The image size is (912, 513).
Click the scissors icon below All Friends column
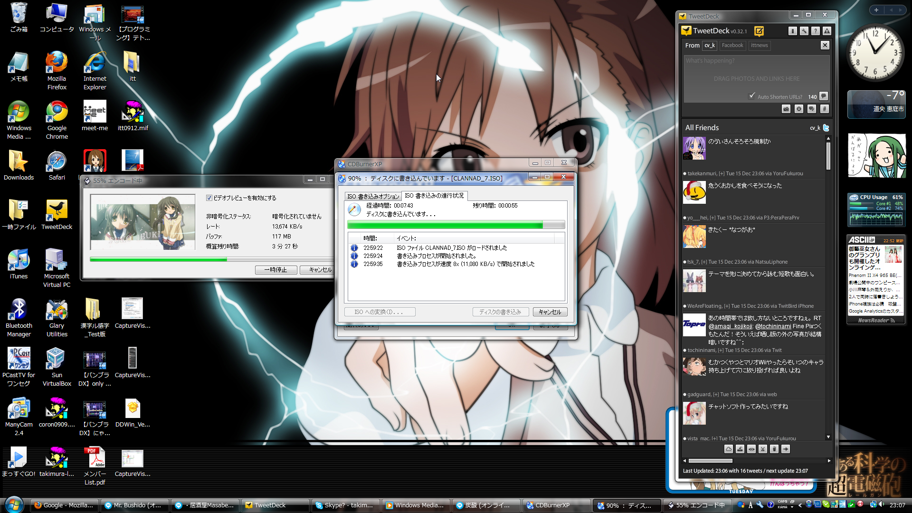[763, 449]
